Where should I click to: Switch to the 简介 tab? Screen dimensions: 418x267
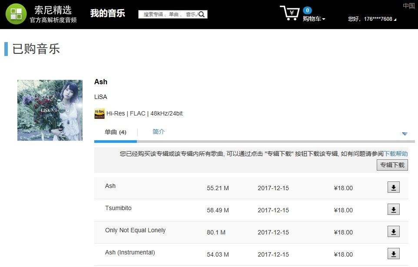[158, 132]
